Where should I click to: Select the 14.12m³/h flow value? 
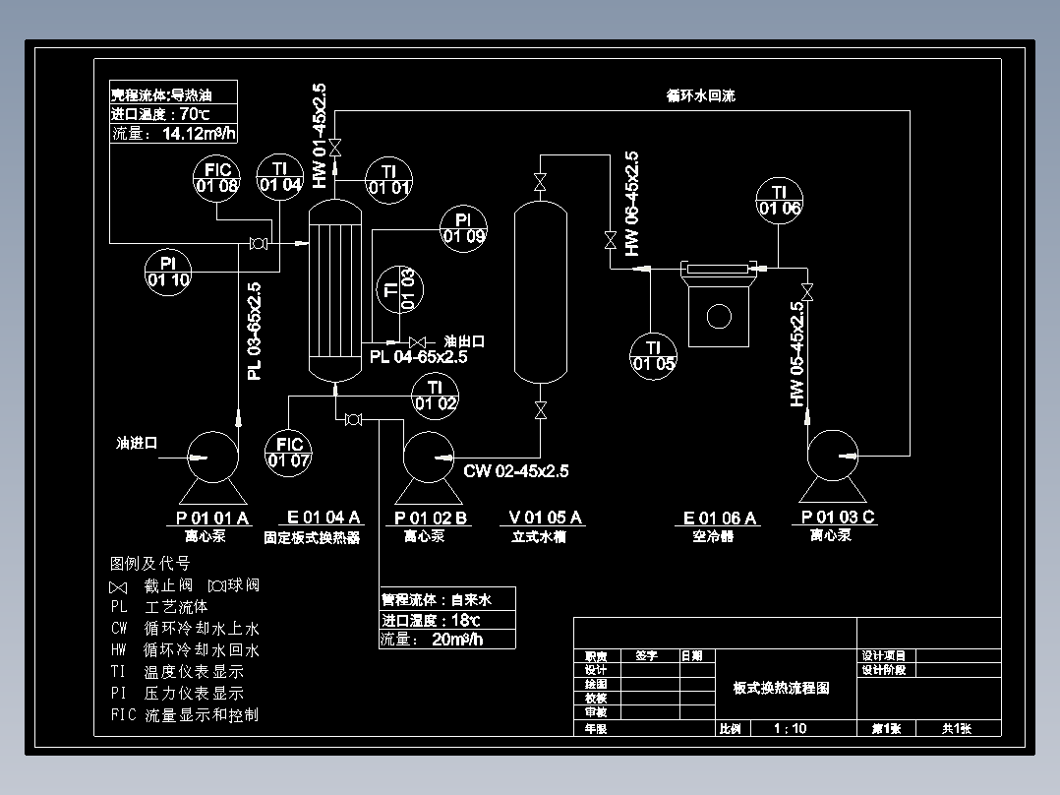(x=199, y=133)
